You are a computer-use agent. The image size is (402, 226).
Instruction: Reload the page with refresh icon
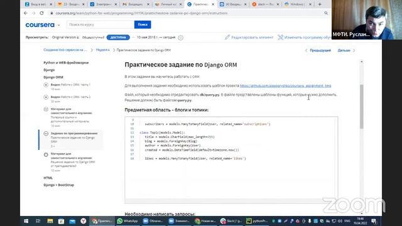click(x=41, y=13)
